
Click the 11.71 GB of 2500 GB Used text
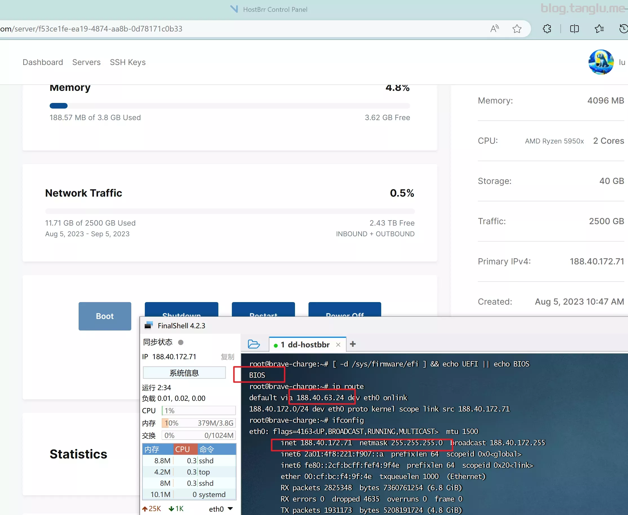coord(90,223)
